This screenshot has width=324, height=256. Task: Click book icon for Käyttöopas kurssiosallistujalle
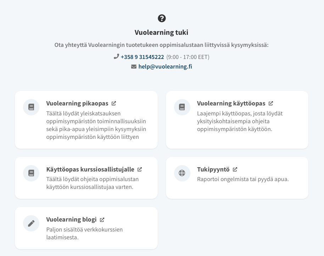(31, 173)
